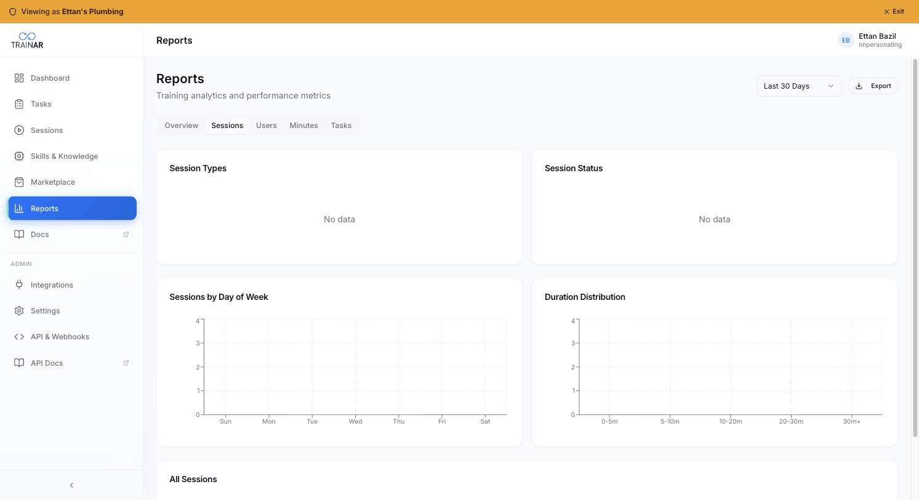Open Integrations admin page
This screenshot has height=500, width=919.
pos(72,285)
